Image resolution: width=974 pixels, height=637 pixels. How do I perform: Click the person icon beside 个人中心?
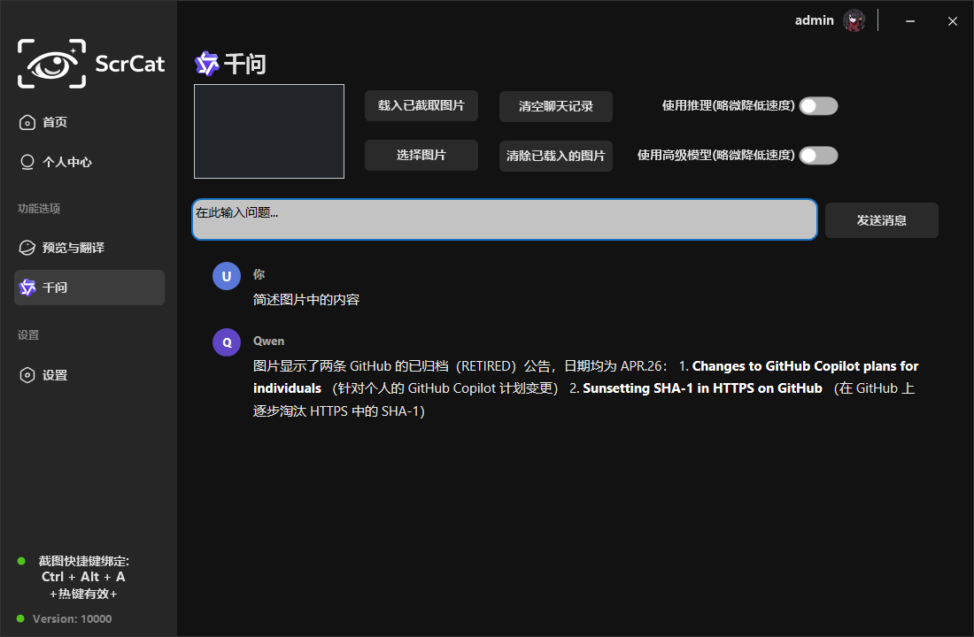pyautogui.click(x=27, y=162)
